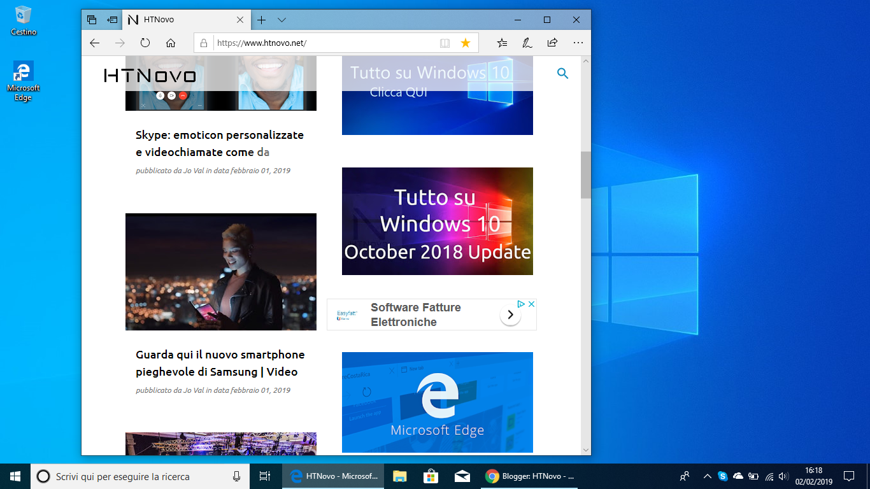The width and height of the screenshot is (870, 489).
Task: Click the OneDrive cloud icon in tray
Action: click(x=739, y=476)
